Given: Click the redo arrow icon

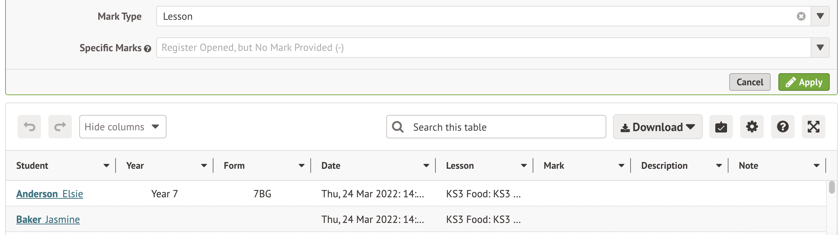Looking at the screenshot, I should click(60, 127).
